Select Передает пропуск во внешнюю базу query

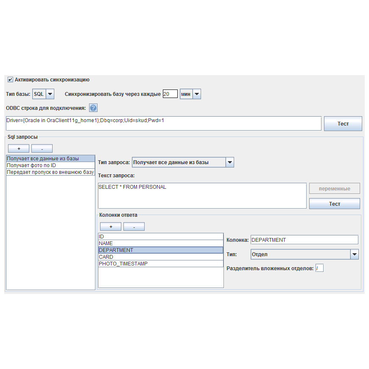(50, 172)
